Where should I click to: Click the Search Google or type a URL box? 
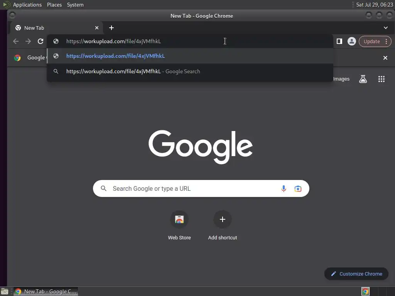201,188
